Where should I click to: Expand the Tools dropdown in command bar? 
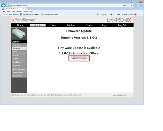pyautogui.click(x=130, y=14)
